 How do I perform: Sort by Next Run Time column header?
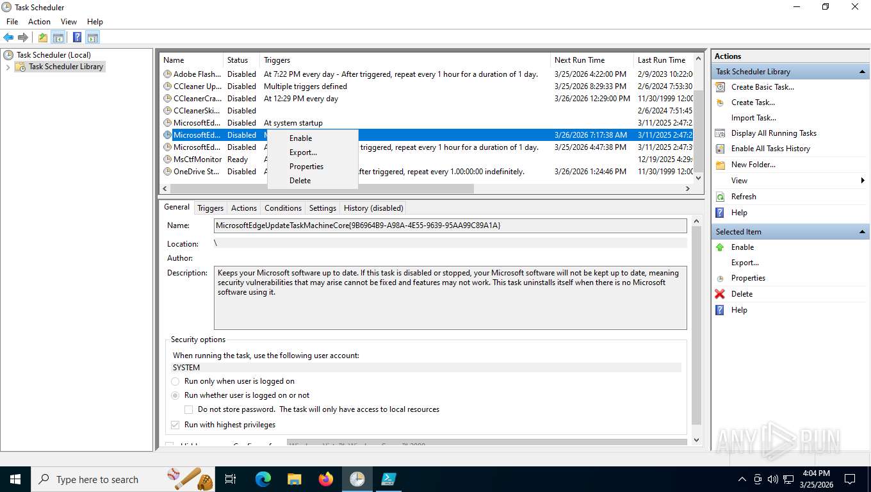tap(592, 60)
